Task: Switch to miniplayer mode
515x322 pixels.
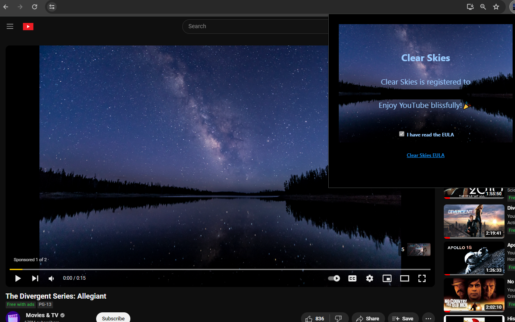Action: [387, 278]
